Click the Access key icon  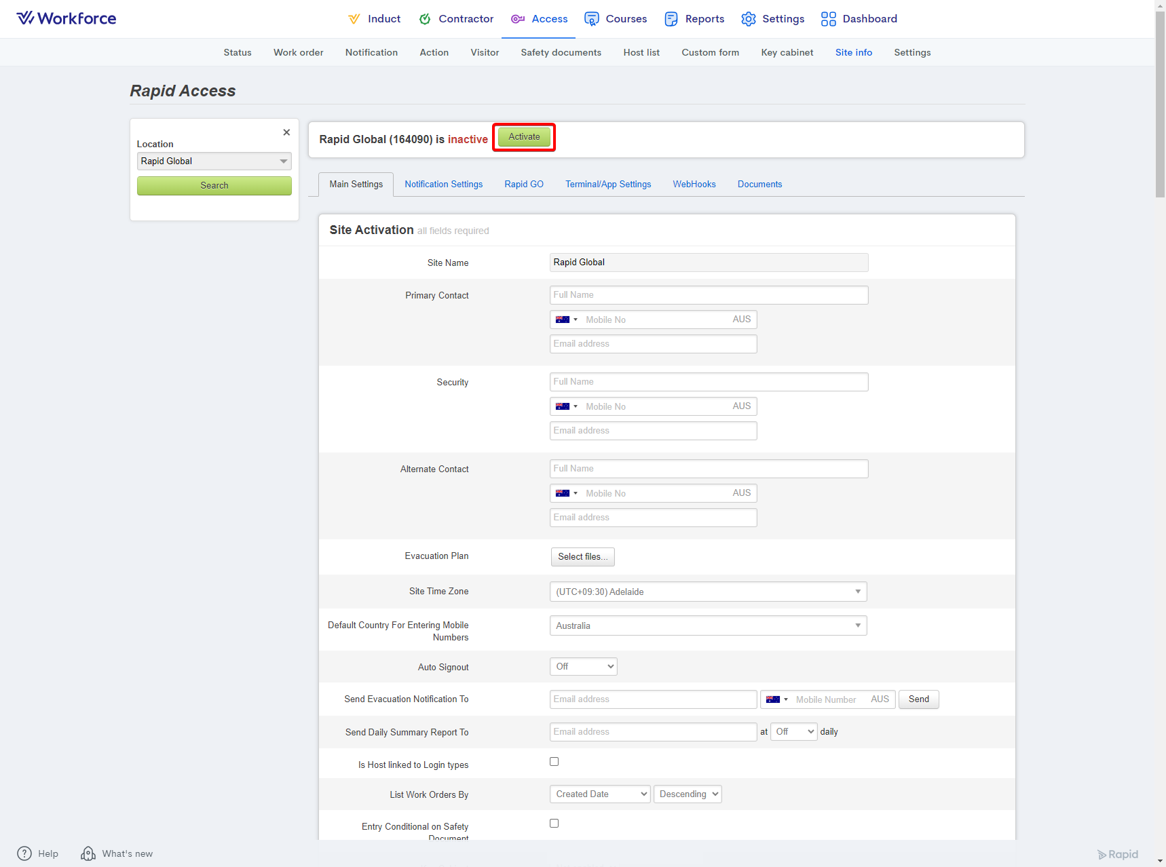pos(518,19)
